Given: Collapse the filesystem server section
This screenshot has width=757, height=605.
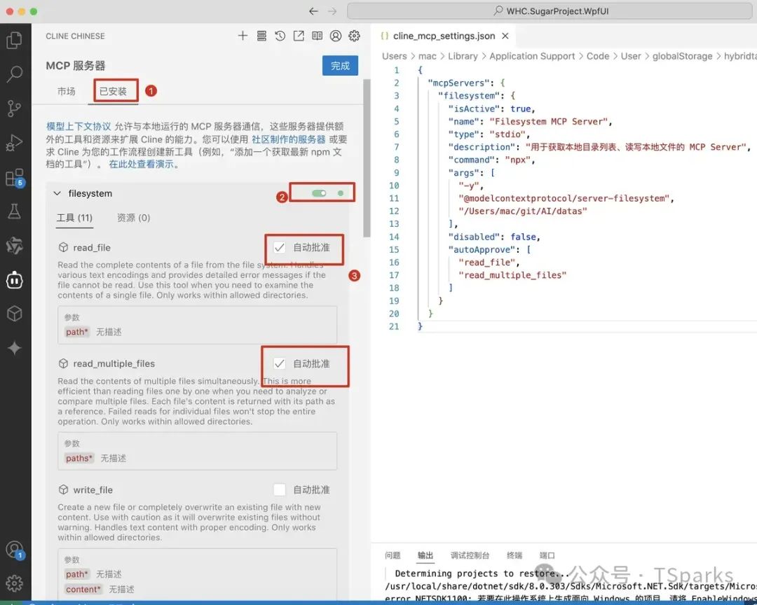Looking at the screenshot, I should click(57, 193).
